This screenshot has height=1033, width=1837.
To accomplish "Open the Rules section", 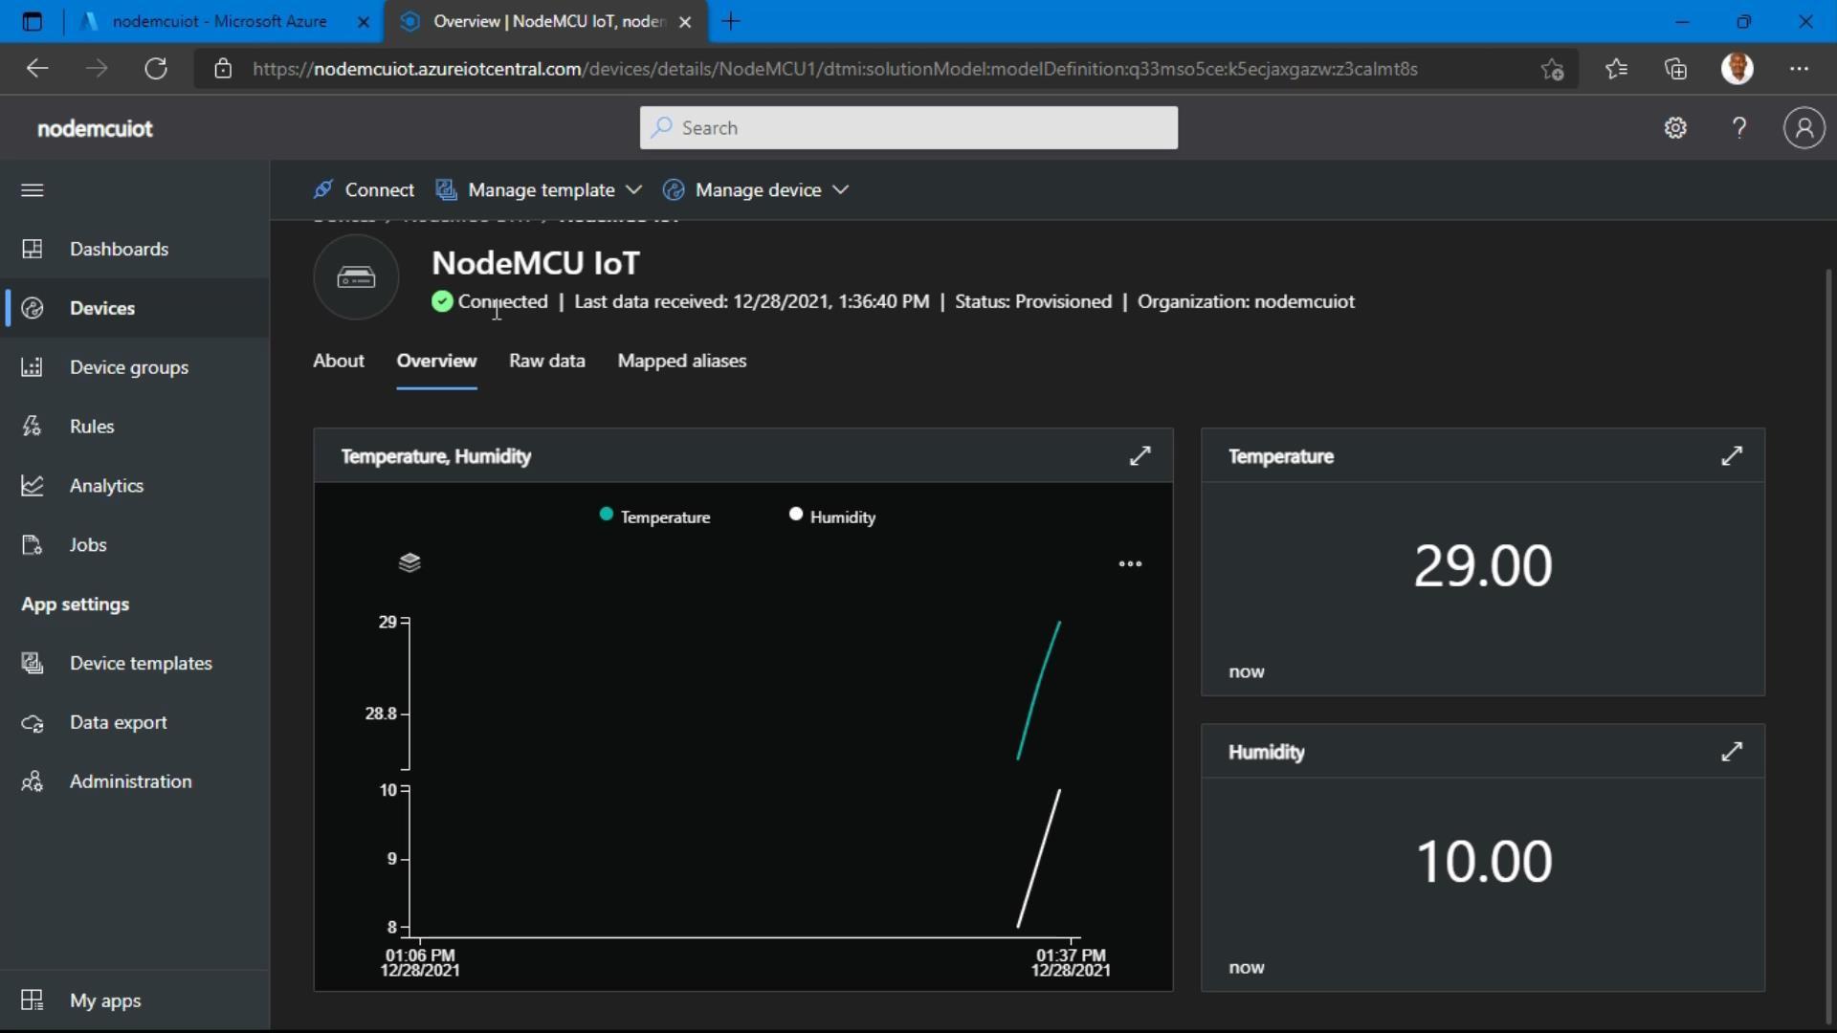I will point(91,426).
